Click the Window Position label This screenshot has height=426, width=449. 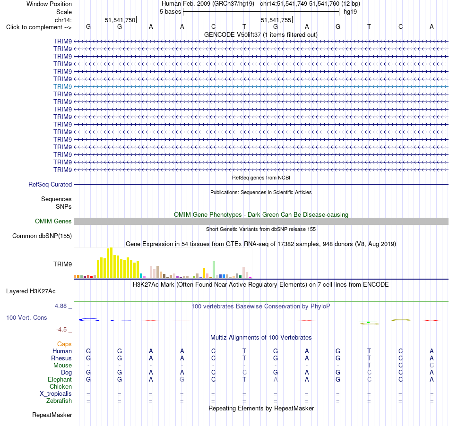(x=49, y=4)
